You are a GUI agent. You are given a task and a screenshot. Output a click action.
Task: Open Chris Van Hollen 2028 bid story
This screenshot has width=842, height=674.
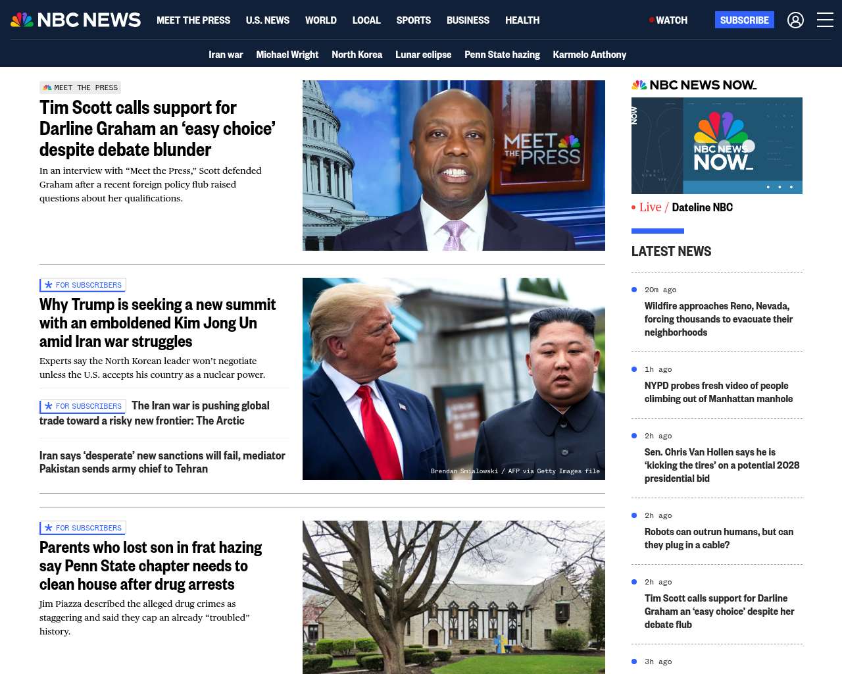[722, 465]
